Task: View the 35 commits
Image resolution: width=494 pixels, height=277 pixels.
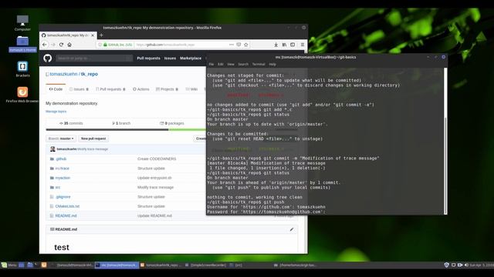Action: click(71, 123)
